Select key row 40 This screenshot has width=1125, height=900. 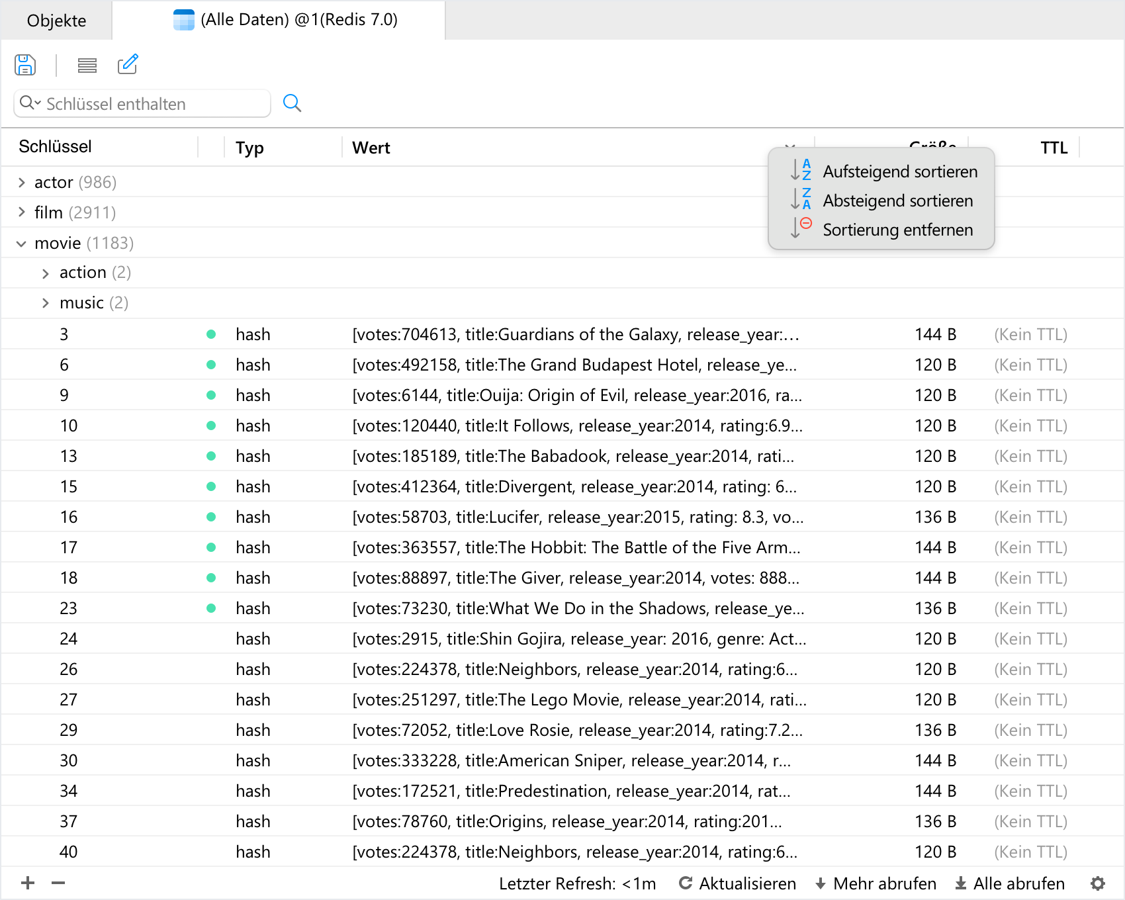pos(562,852)
